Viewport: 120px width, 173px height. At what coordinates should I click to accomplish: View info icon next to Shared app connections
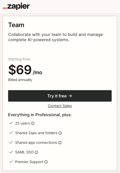click(60, 143)
